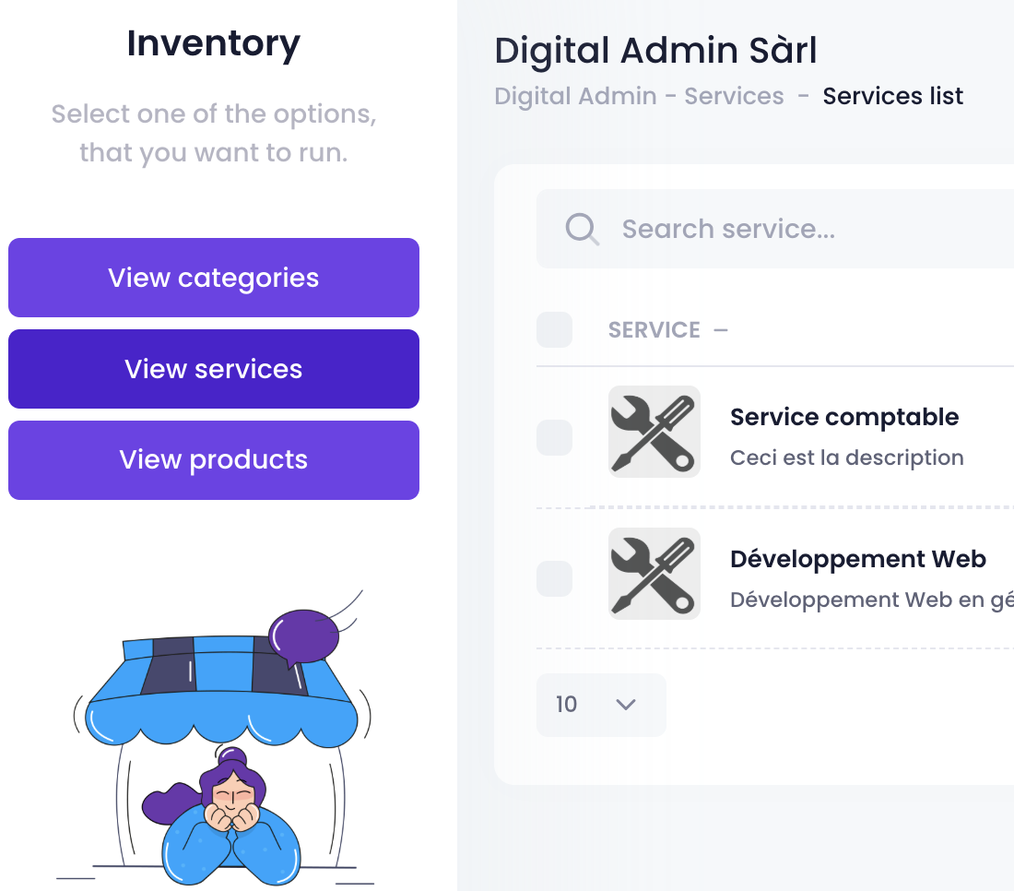The image size is (1014, 891).
Task: Click the sort dash beside the SERVICE header
Action: pyautogui.click(x=721, y=330)
